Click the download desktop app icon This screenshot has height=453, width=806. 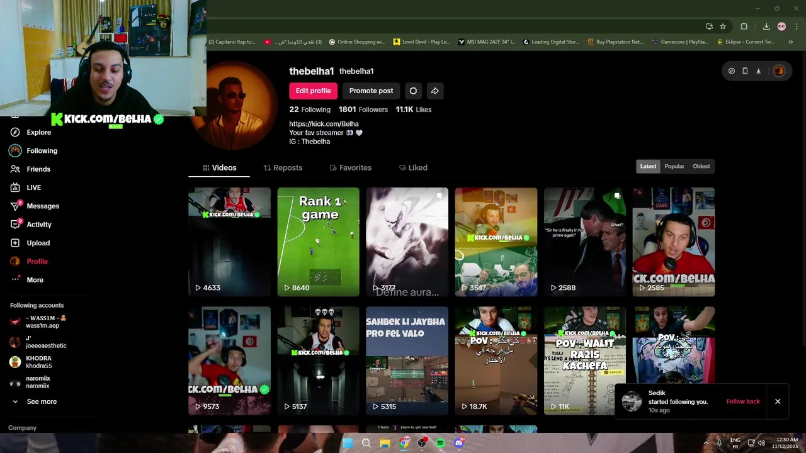coord(758,71)
